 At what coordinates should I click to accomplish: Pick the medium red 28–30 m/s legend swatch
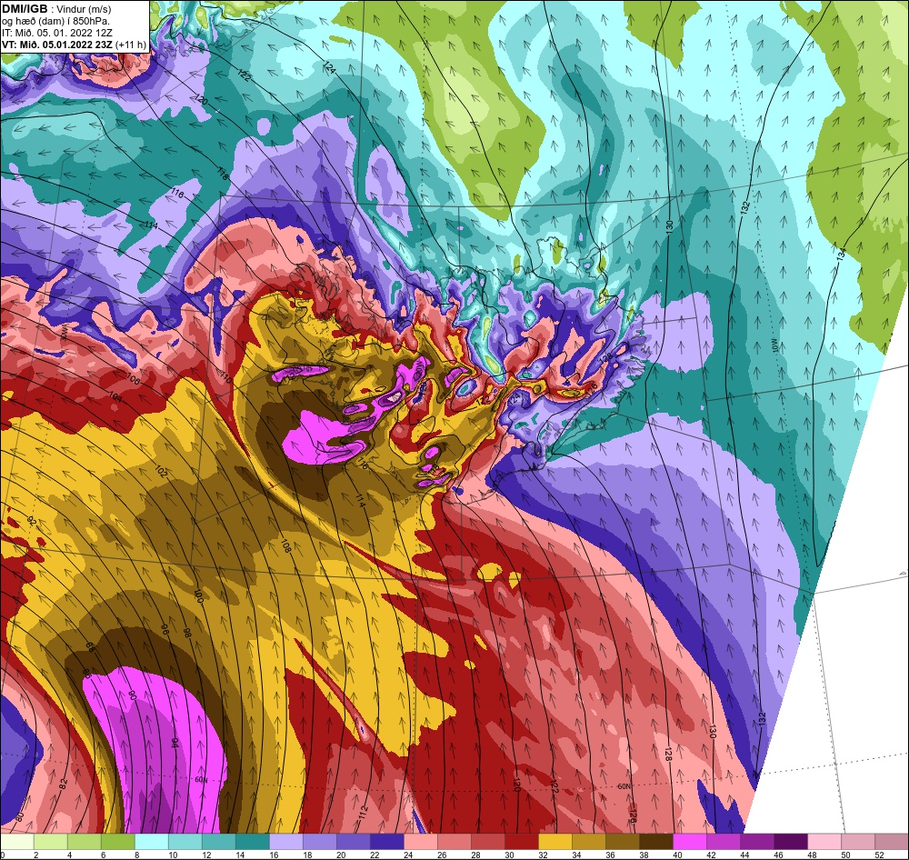(x=488, y=842)
